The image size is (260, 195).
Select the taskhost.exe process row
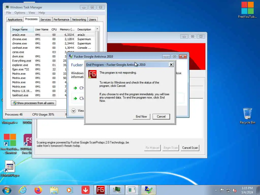39,95
